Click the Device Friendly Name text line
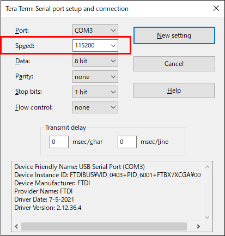 tap(80, 167)
